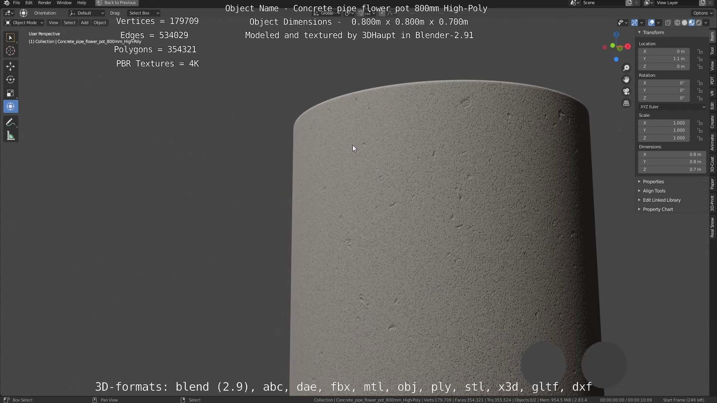Click the blue Z axis gizmo
Screen dimensions: 717x403
point(616,35)
